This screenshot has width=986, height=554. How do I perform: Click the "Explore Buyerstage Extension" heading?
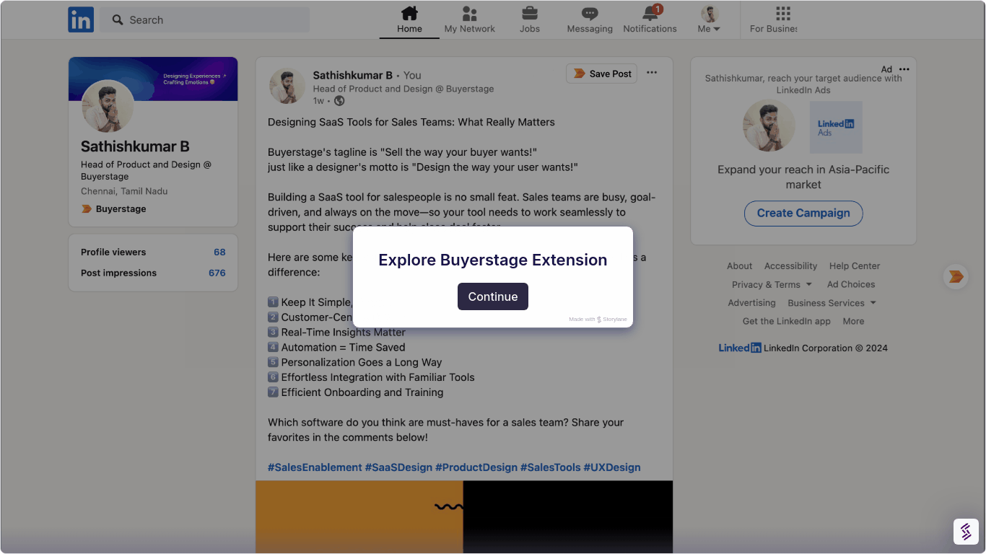pos(493,260)
